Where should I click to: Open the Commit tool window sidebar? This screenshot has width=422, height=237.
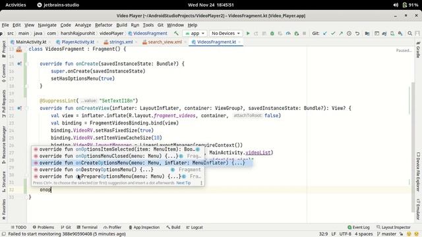click(x=4, y=73)
